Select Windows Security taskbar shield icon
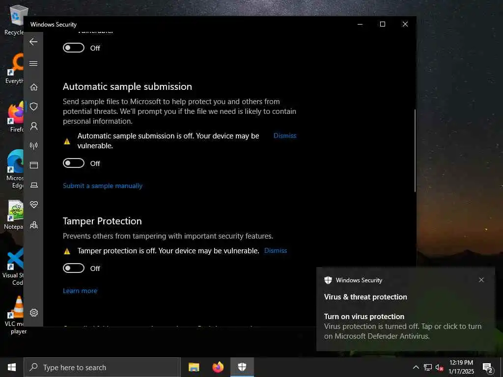This screenshot has height=377, width=503. 242,367
